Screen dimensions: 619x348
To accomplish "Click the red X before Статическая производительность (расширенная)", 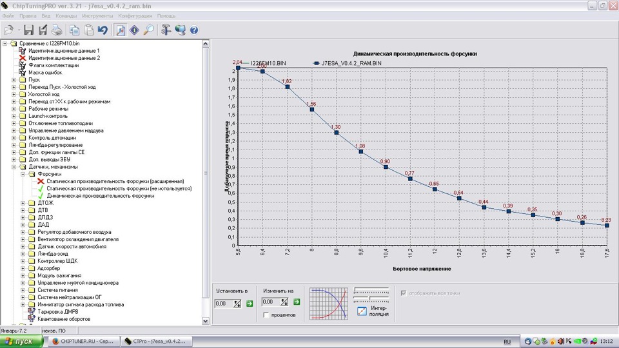I will 41,182.
